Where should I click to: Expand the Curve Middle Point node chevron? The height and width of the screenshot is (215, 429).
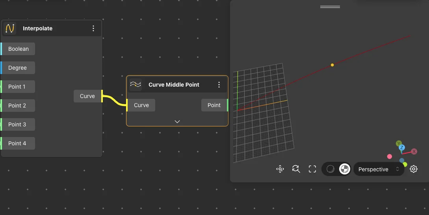click(177, 121)
